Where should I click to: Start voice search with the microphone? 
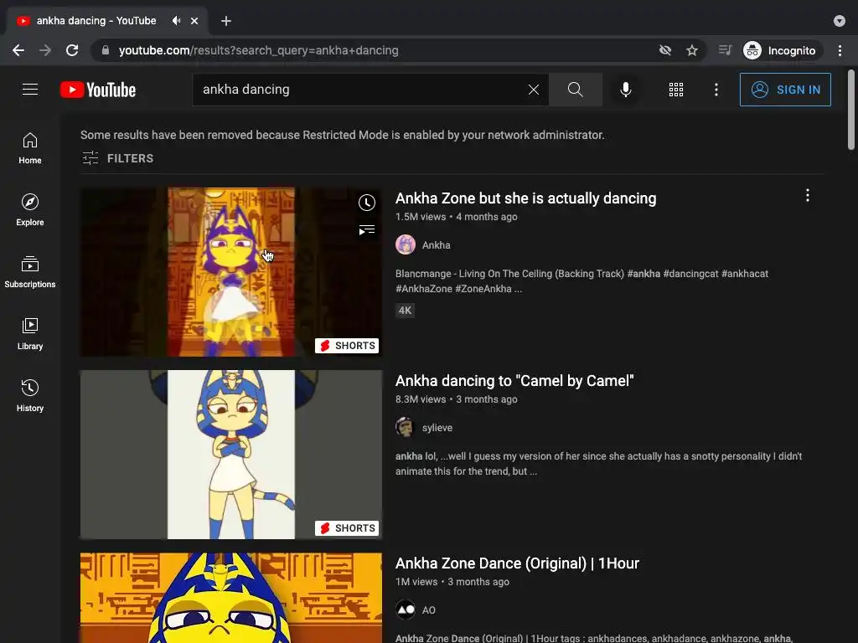tap(625, 90)
